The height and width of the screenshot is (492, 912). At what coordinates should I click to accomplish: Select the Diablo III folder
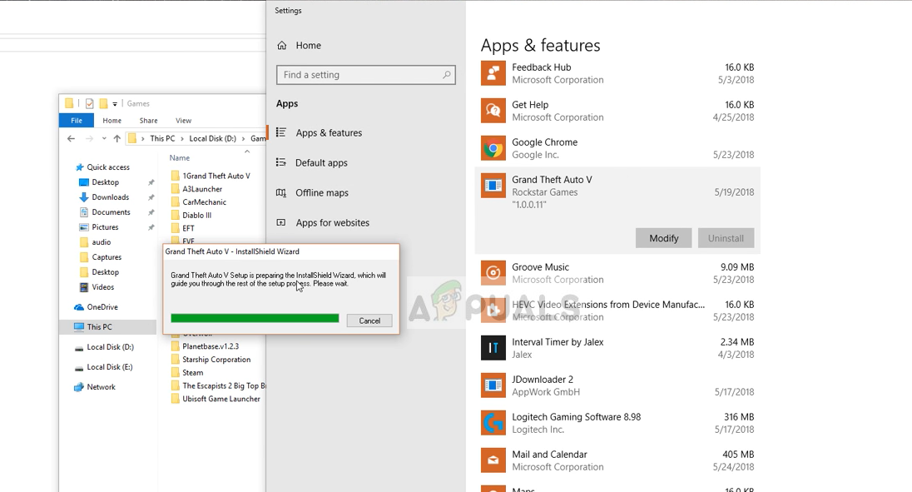coord(196,215)
